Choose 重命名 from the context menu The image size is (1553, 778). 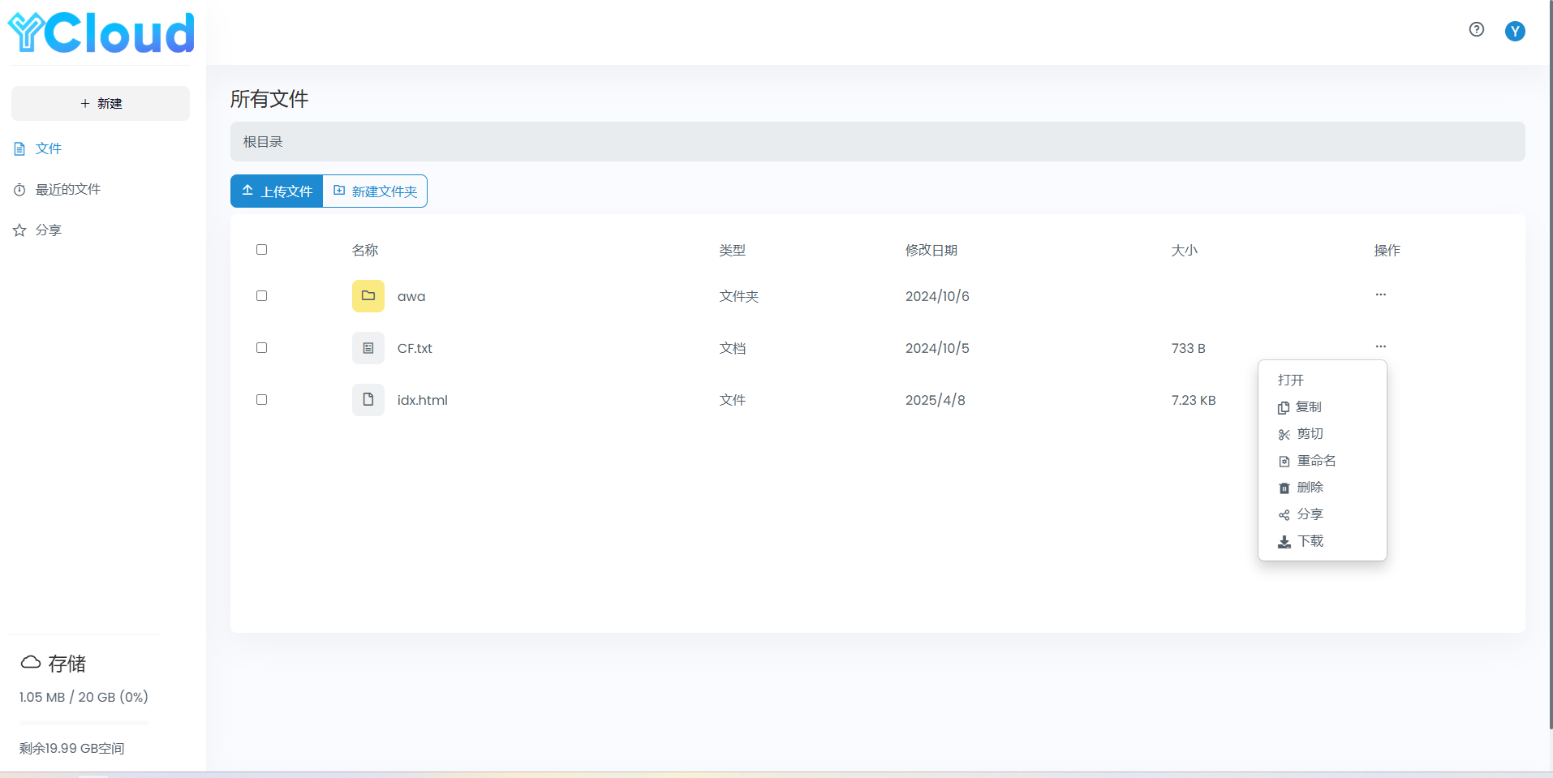(x=1315, y=461)
